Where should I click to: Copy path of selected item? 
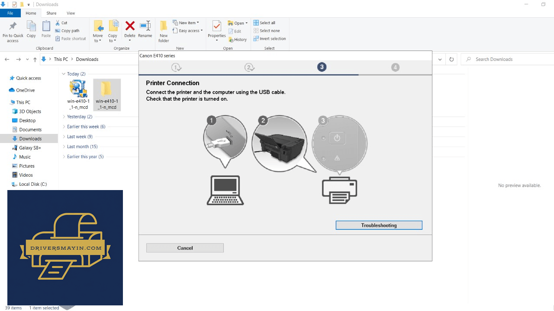[x=67, y=31]
